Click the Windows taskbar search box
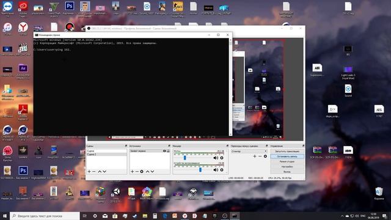This screenshot has width=391, height=220. coord(45,216)
